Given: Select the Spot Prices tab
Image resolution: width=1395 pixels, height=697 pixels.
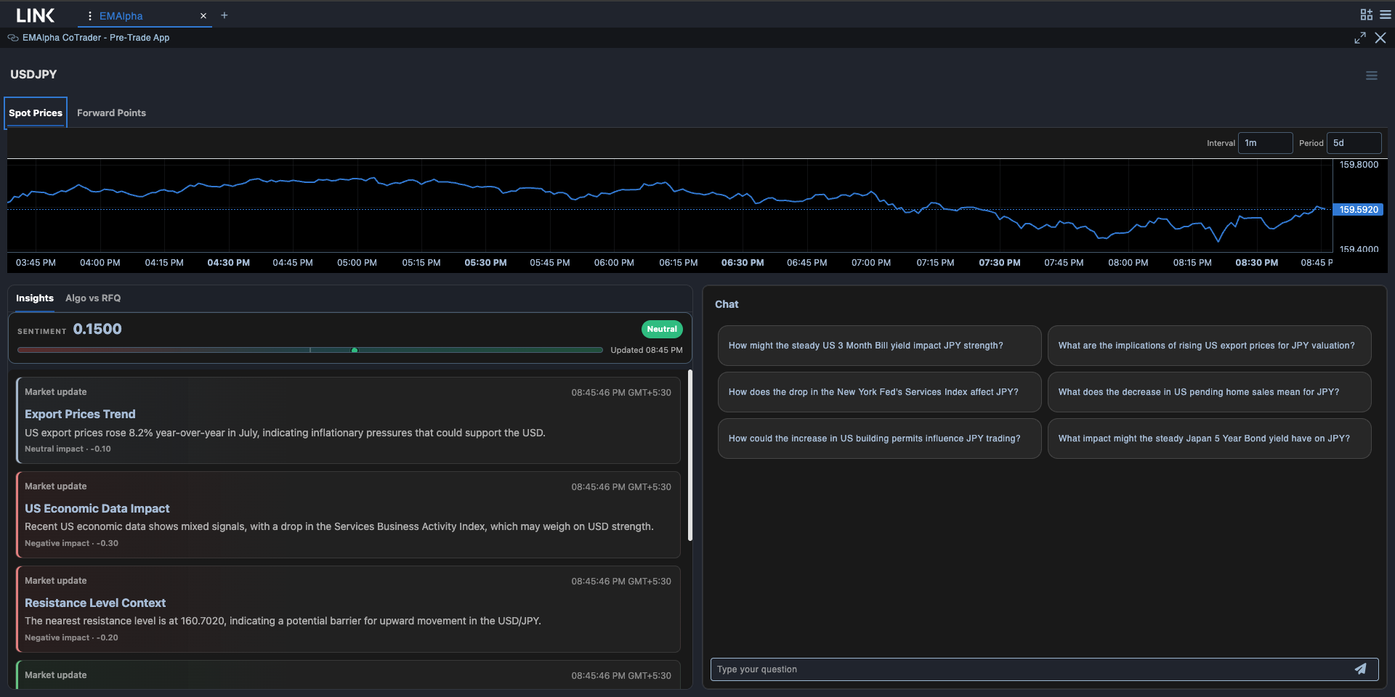Looking at the screenshot, I should [36, 113].
